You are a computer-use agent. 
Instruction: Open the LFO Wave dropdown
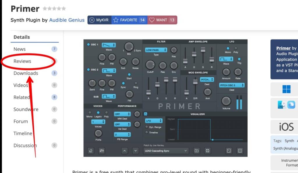(226, 59)
